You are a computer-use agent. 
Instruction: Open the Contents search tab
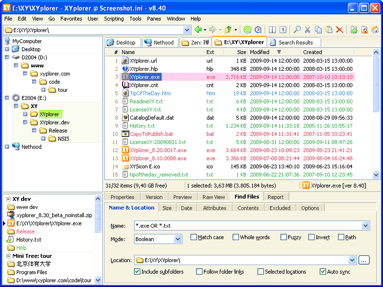click(248, 208)
